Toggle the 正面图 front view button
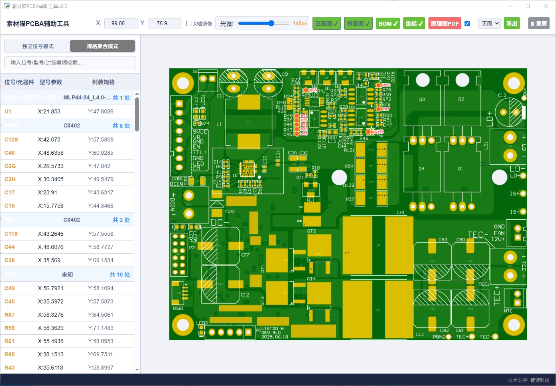This screenshot has width=556, height=386. tap(327, 24)
